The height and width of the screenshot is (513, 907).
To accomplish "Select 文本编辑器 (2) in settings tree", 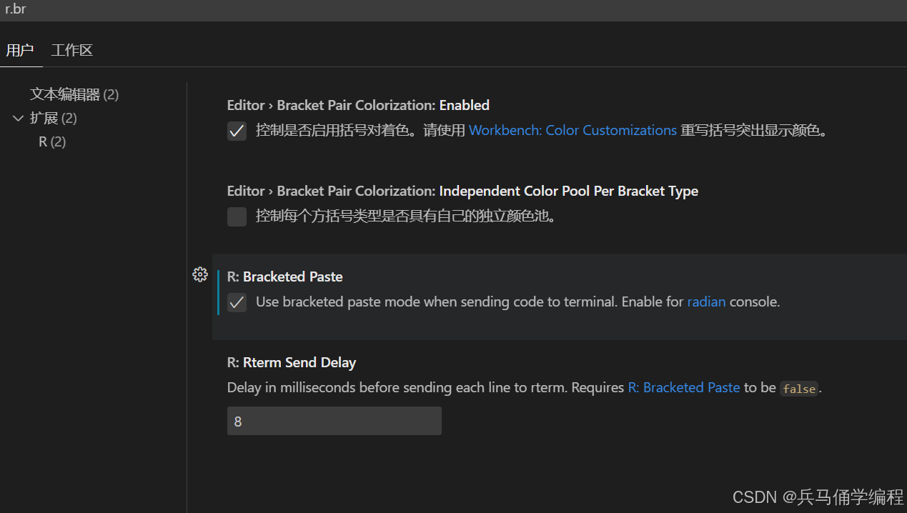I will coord(74,94).
